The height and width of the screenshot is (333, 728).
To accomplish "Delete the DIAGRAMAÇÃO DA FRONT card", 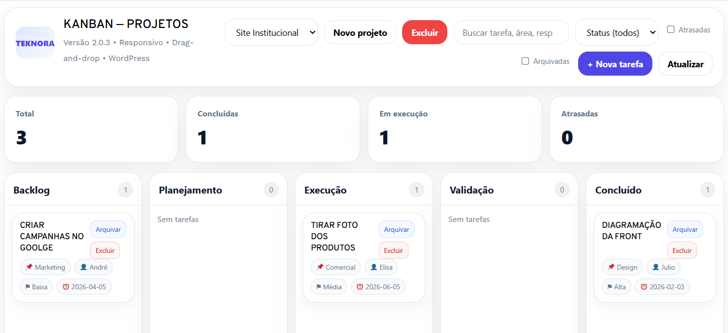I will [x=682, y=250].
